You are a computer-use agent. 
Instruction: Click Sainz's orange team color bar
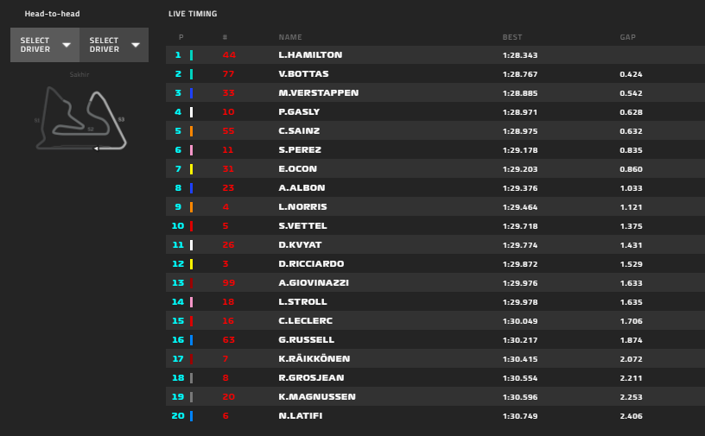coord(192,131)
